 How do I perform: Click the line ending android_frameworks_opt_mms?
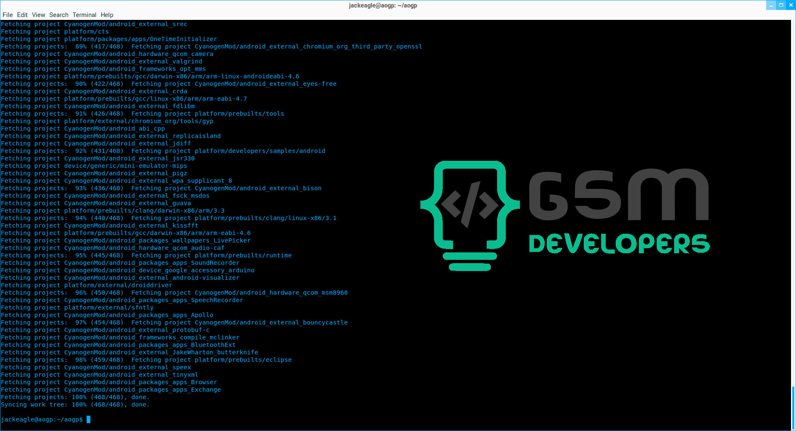(x=103, y=69)
